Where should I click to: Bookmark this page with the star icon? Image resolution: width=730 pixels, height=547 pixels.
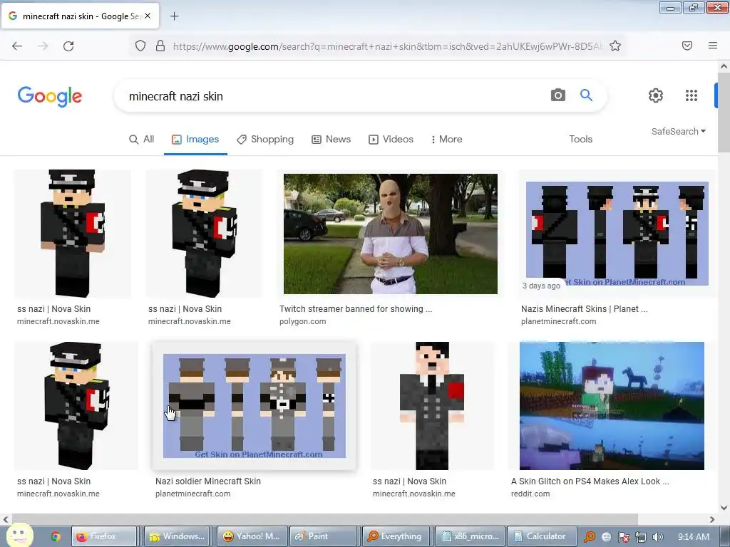[615, 46]
